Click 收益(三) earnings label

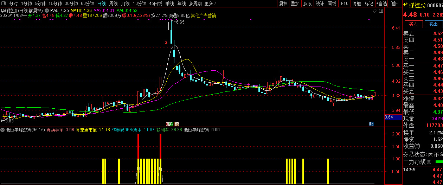(x=411, y=146)
